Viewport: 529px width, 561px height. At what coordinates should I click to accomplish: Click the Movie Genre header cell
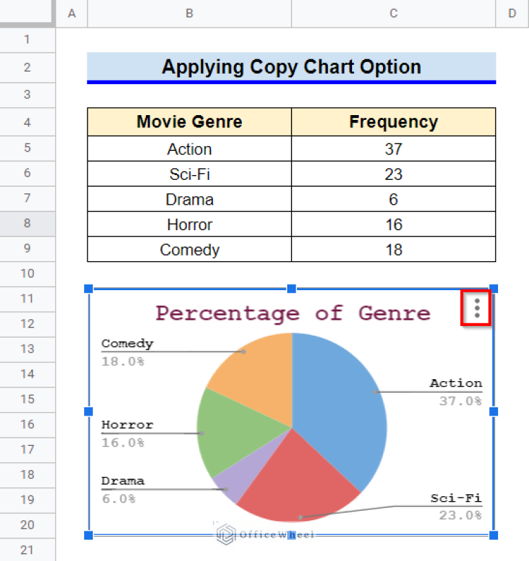(x=189, y=121)
